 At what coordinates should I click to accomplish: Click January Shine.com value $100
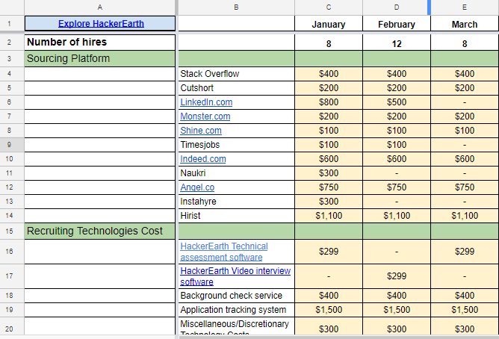click(329, 131)
